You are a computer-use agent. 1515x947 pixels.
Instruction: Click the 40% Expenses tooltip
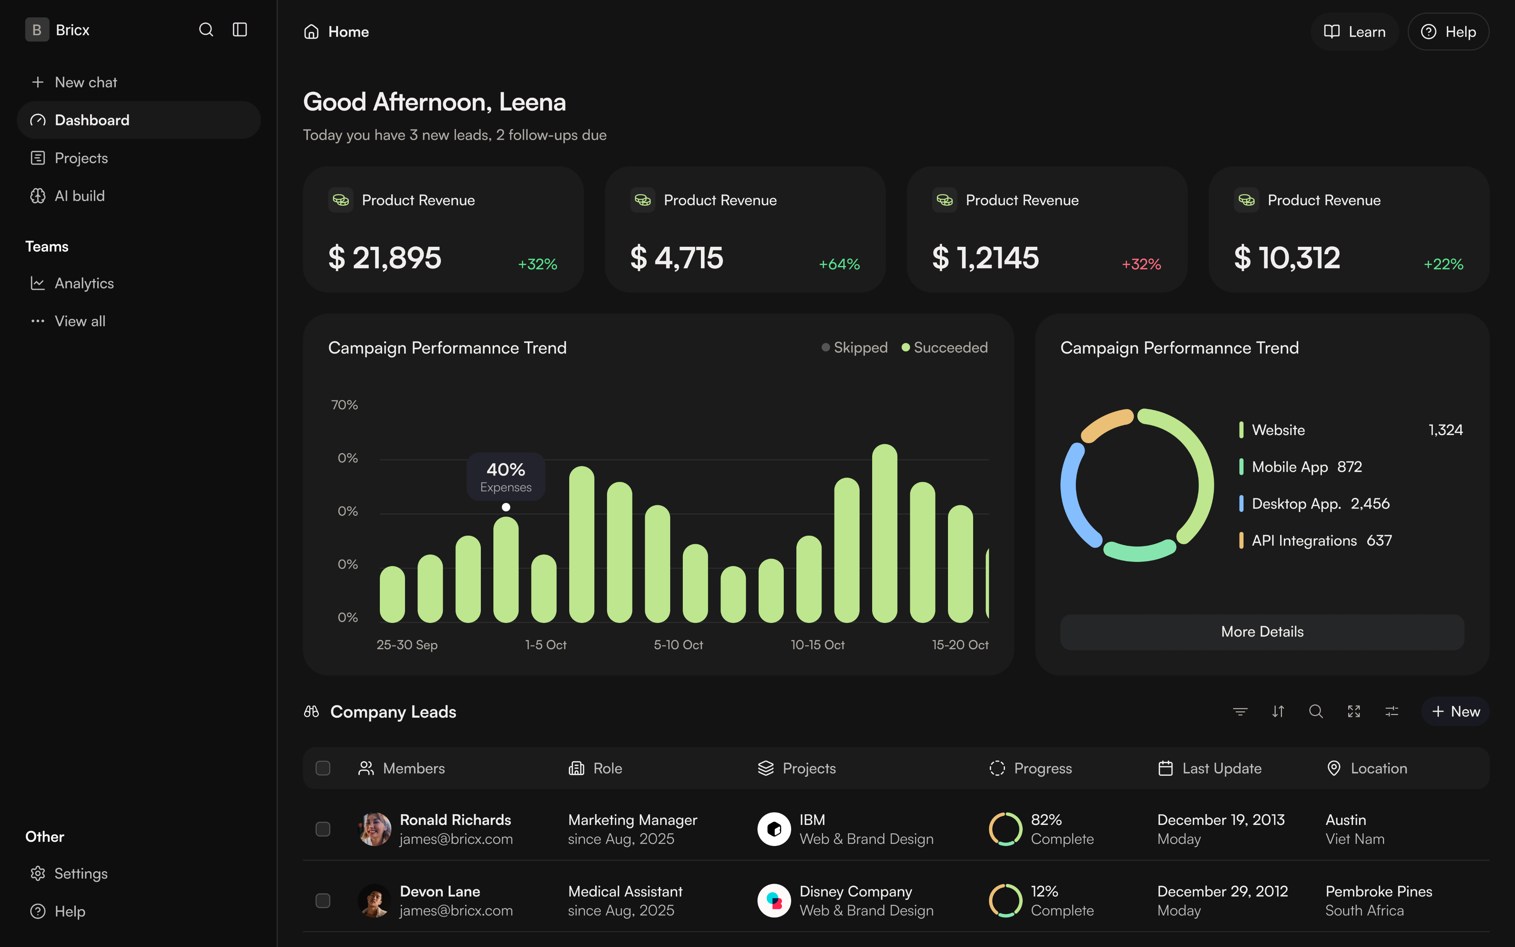pyautogui.click(x=506, y=476)
